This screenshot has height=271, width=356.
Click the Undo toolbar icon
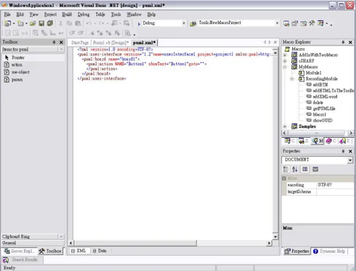(x=89, y=23)
